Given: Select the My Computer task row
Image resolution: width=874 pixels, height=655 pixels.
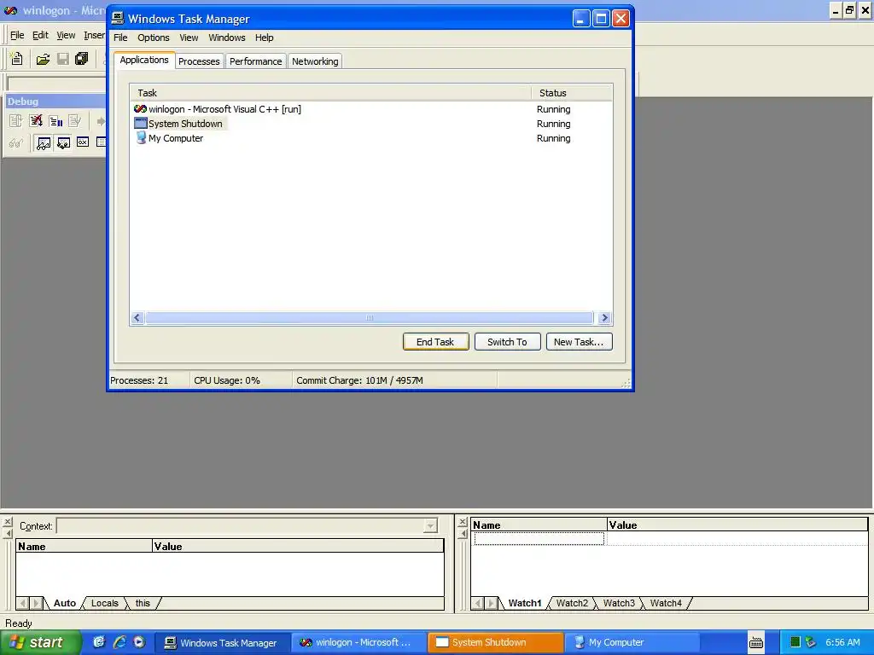Looking at the screenshot, I should [371, 138].
